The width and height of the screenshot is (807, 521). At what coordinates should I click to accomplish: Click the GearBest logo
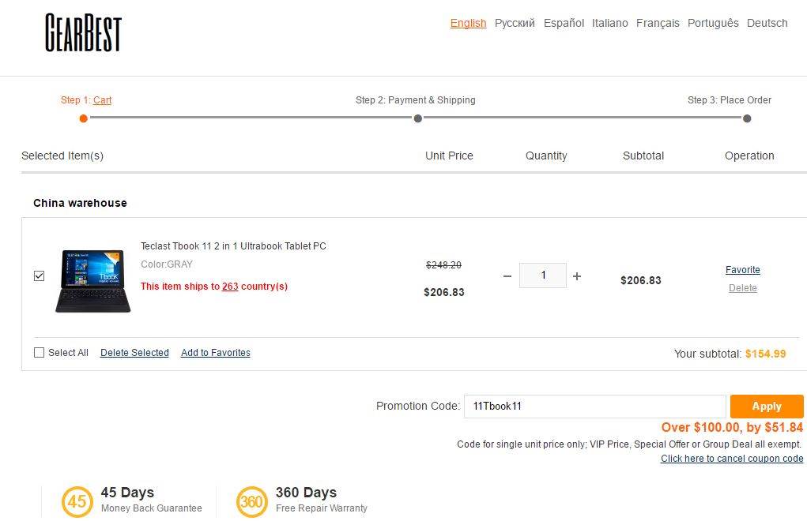(83, 33)
